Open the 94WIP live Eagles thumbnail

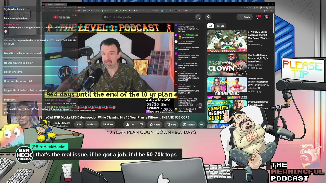[227, 41]
